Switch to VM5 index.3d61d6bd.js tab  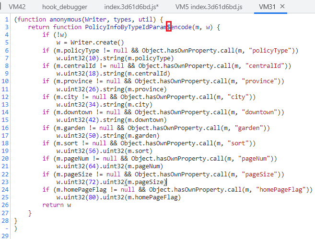point(209,7)
